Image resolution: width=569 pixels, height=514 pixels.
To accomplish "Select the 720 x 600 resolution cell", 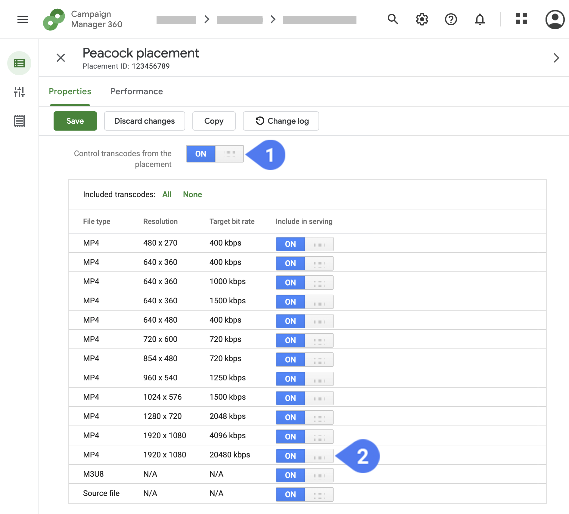I will pyautogui.click(x=160, y=339).
